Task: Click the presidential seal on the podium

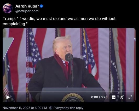Action: pyautogui.click(x=73, y=98)
